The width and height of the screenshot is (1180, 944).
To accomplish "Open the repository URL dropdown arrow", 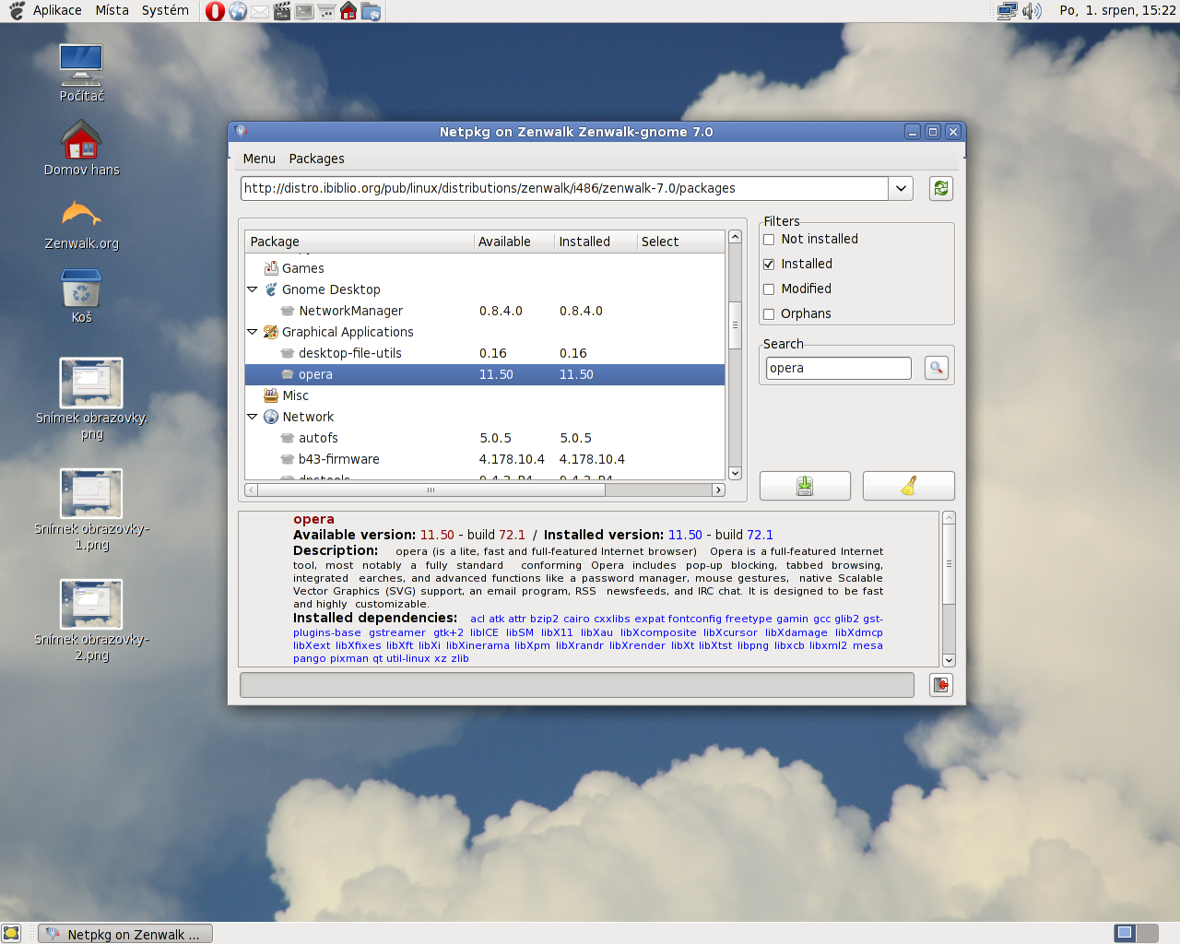I will pos(901,188).
